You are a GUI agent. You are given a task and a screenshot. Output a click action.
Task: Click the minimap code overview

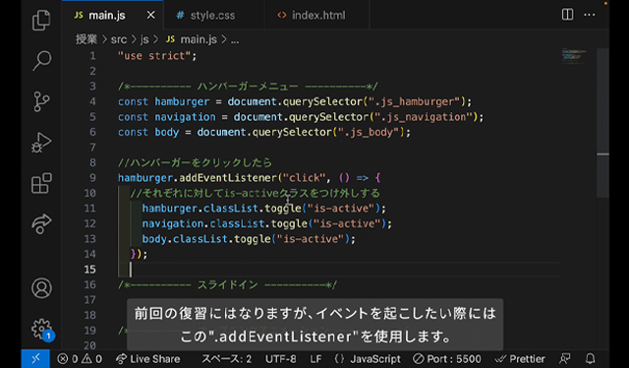(x=574, y=55)
